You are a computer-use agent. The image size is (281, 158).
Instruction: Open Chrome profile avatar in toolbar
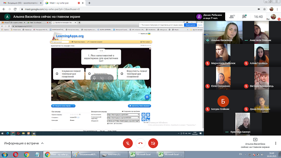click(x=271, y=9)
